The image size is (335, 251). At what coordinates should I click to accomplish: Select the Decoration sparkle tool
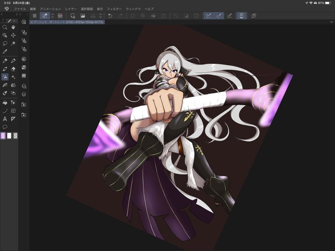[13, 77]
